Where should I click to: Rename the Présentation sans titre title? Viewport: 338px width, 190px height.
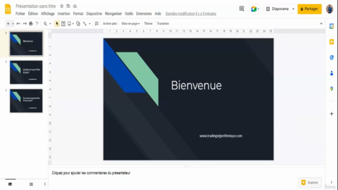pos(35,6)
